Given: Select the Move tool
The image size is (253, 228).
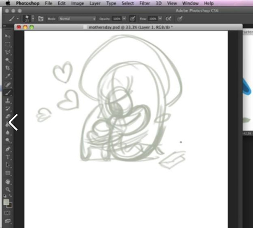Looking at the screenshot, I should tap(8, 36).
